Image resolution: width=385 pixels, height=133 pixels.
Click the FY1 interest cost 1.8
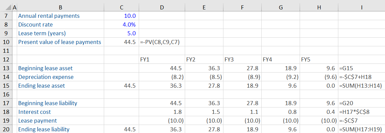coord(162,112)
